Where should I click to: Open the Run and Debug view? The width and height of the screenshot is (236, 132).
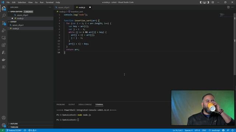[4, 30]
